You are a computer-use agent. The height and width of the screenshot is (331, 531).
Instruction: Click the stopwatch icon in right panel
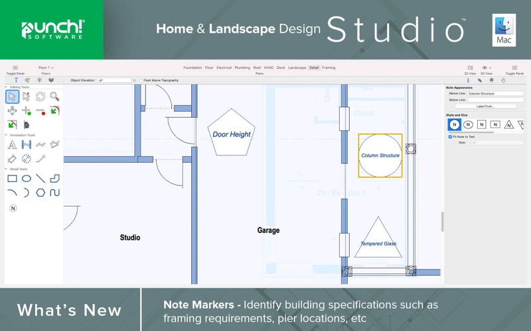(x=503, y=80)
